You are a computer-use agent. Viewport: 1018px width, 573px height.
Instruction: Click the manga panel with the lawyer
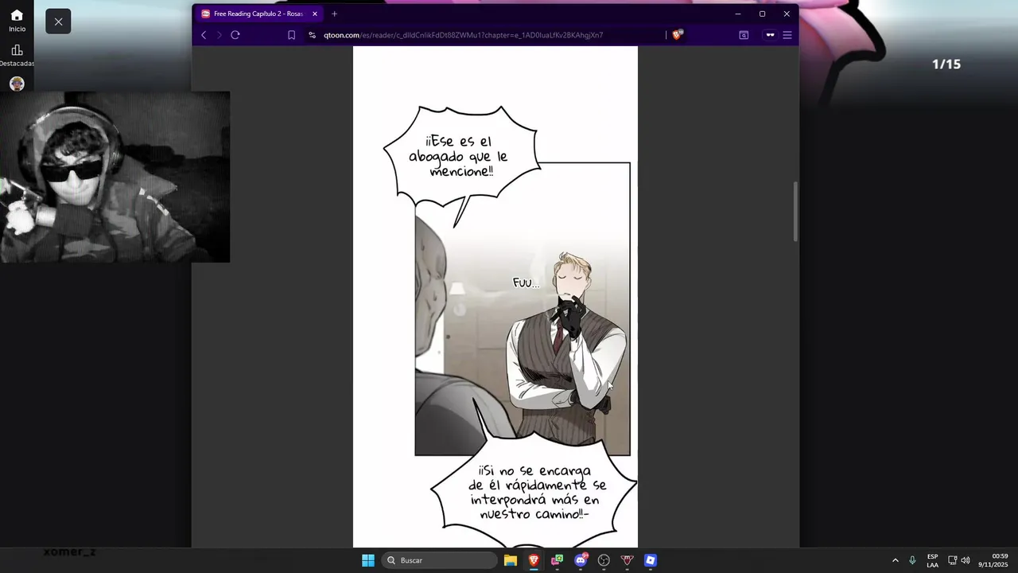click(523, 309)
